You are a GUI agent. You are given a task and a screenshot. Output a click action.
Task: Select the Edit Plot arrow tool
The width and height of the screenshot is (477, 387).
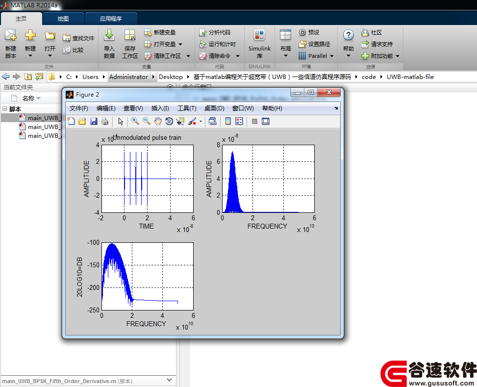coord(121,122)
